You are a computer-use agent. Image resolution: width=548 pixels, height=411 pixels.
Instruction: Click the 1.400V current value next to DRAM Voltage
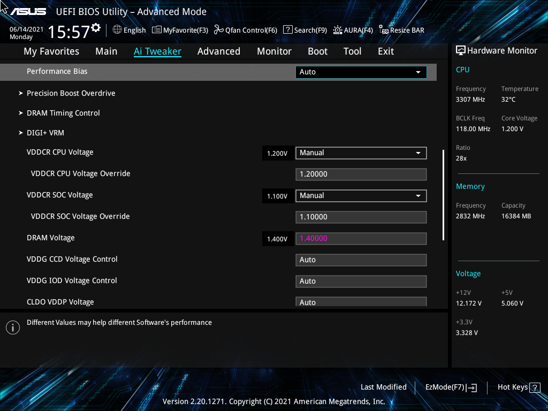pyautogui.click(x=278, y=239)
